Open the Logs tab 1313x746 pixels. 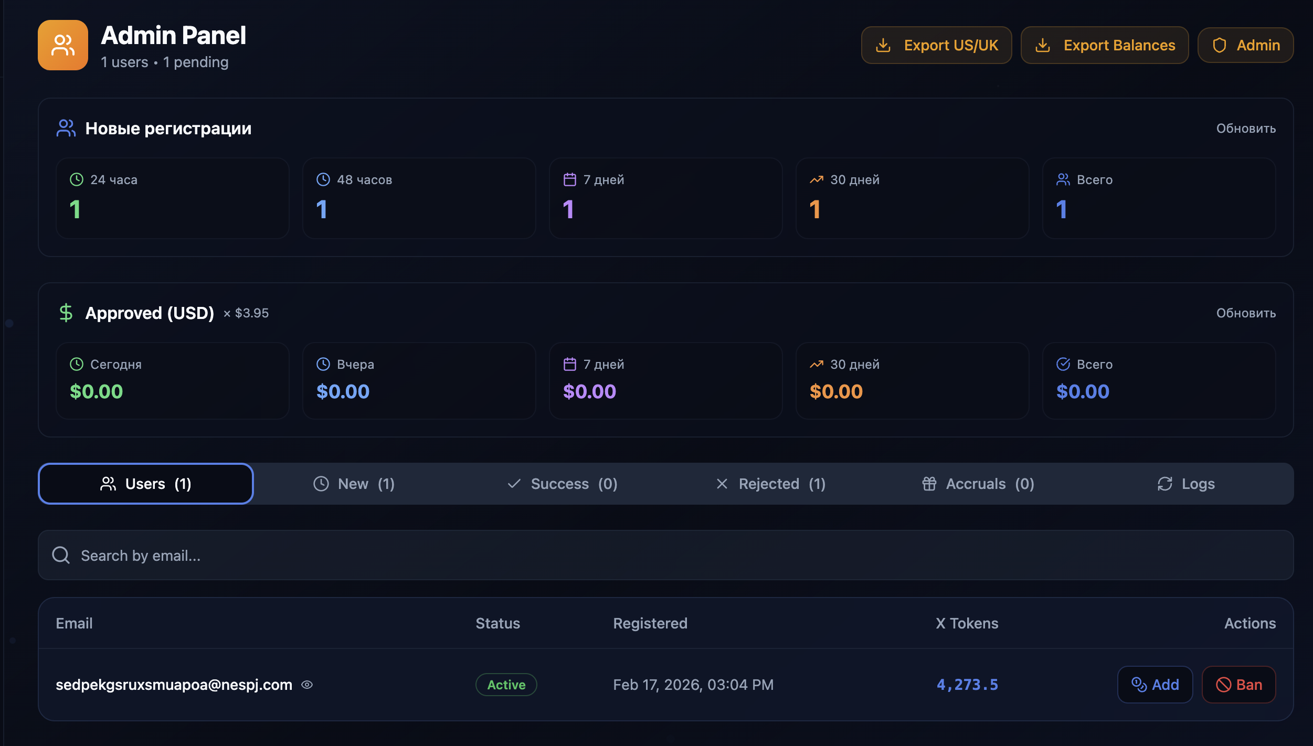point(1186,484)
